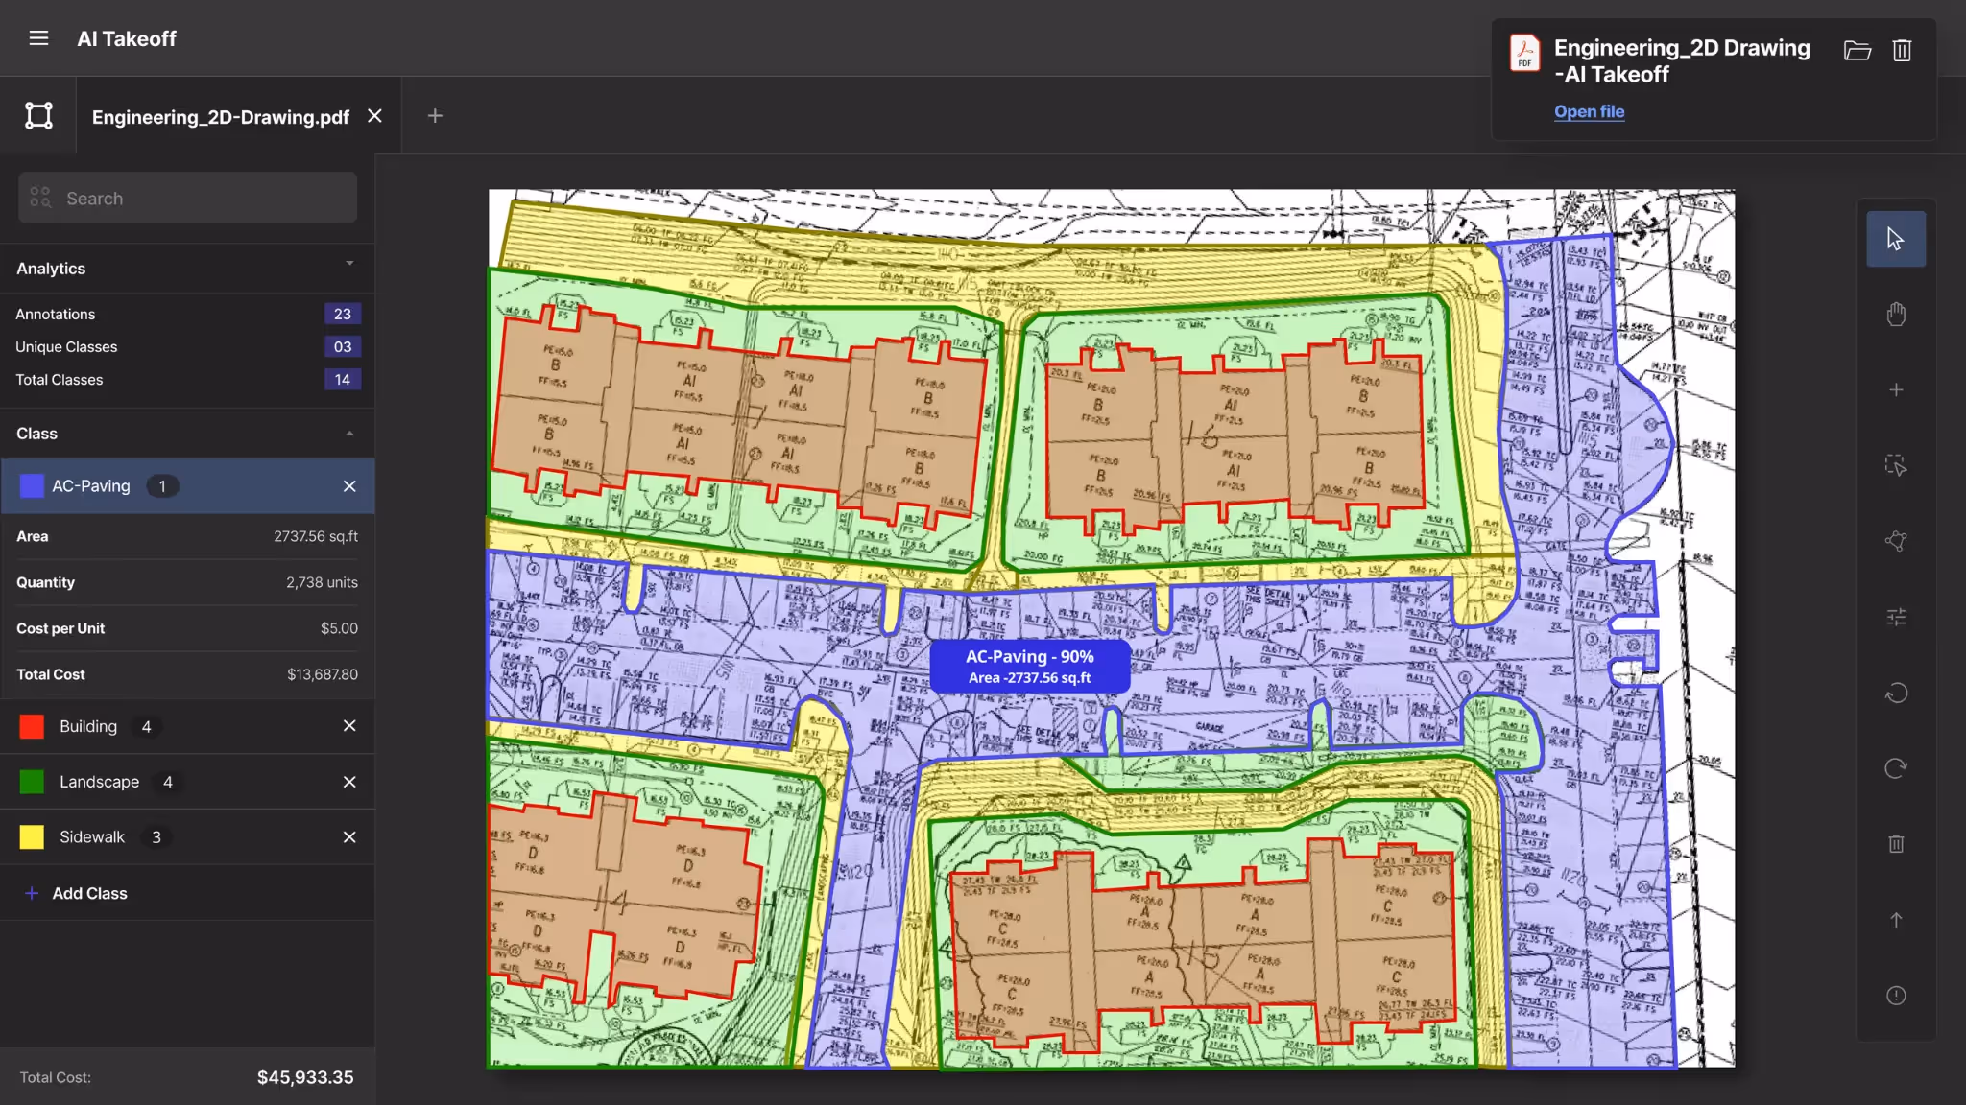Expand the Landscape class row
This screenshot has height=1105, width=1966.
click(99, 782)
